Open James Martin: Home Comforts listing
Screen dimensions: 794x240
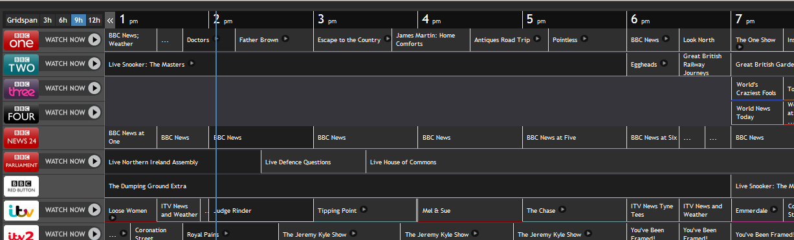tap(431, 39)
